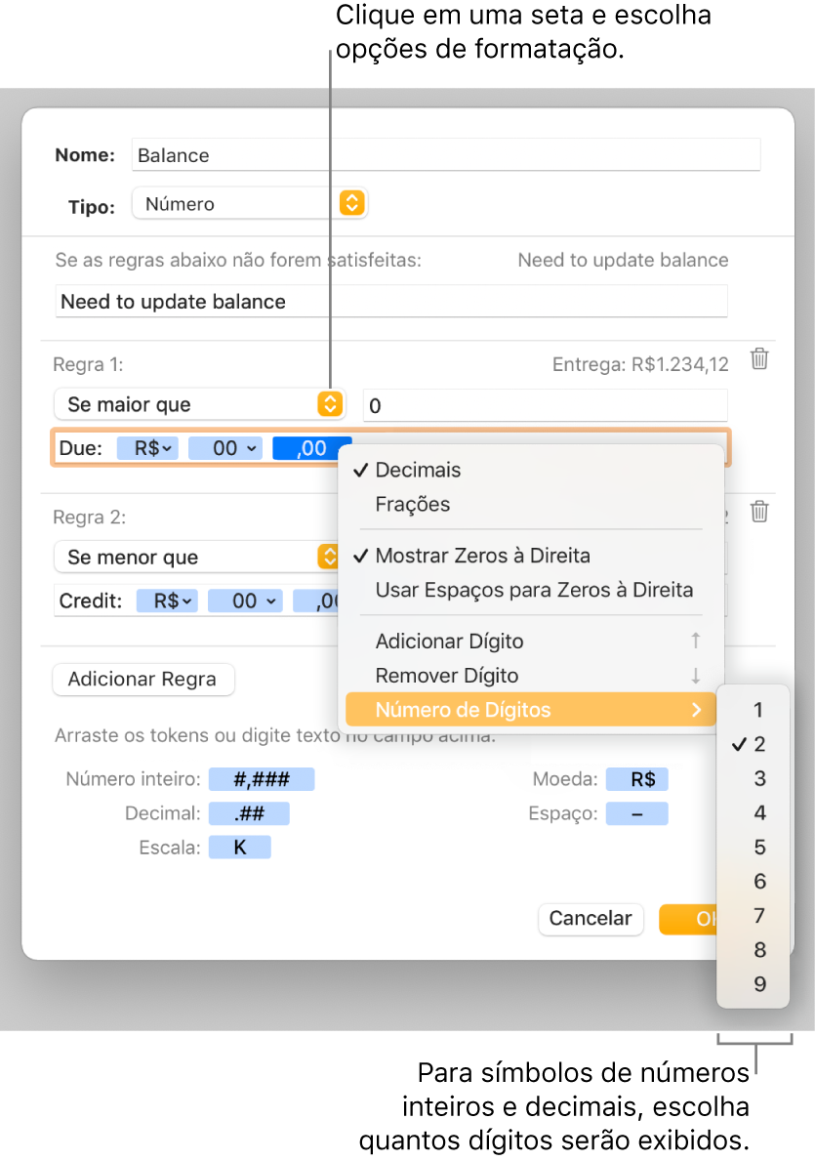Click the Adicionar Regra button
Screen dimensions: 815x1161
(143, 679)
